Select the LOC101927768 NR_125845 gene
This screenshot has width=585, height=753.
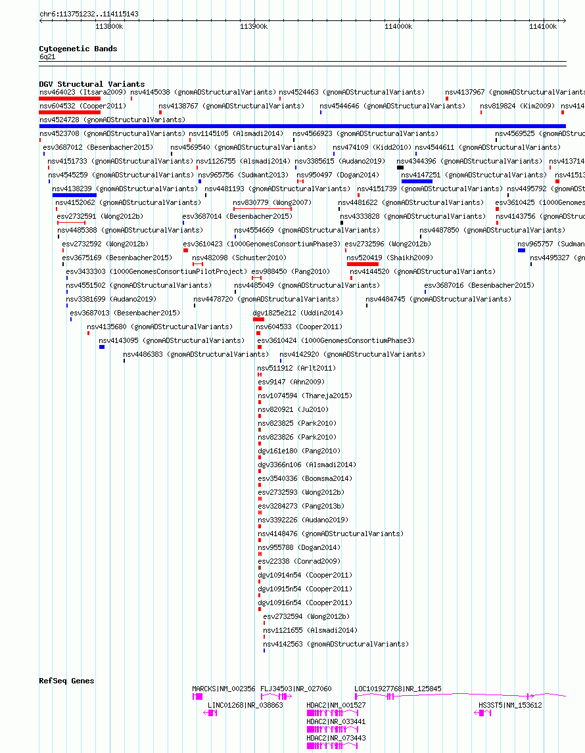(x=398, y=689)
